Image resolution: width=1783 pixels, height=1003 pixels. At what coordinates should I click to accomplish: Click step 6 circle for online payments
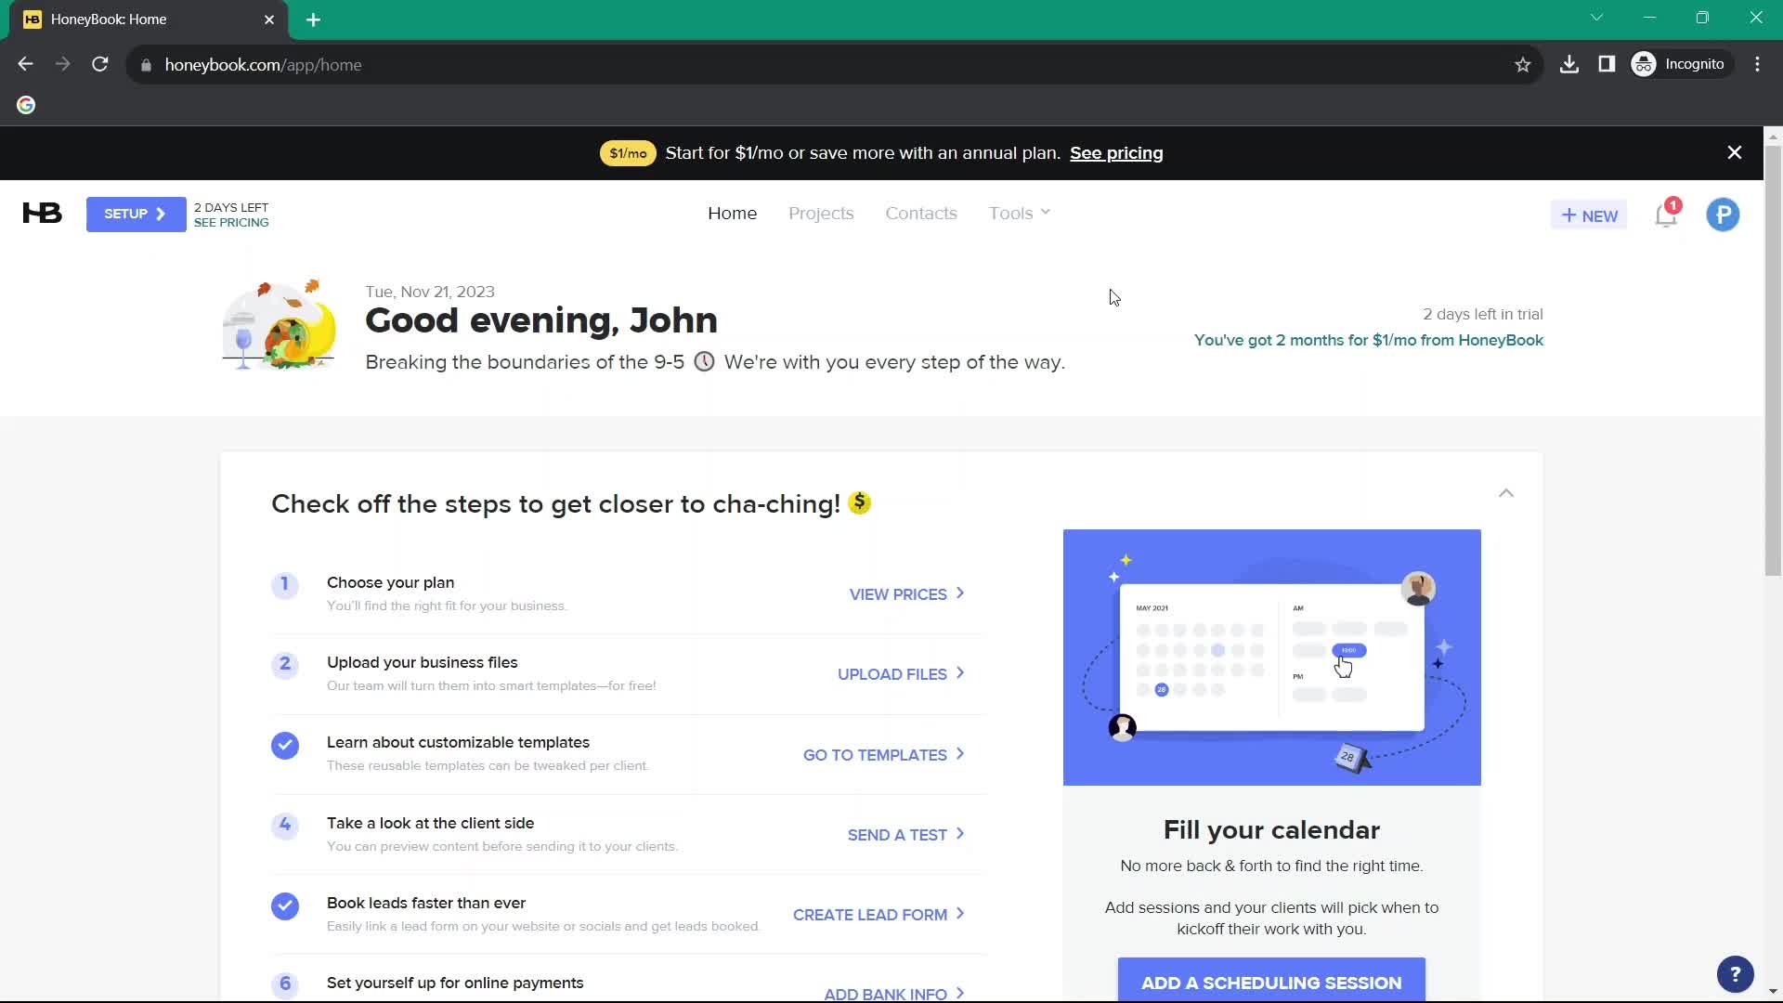pyautogui.click(x=285, y=984)
